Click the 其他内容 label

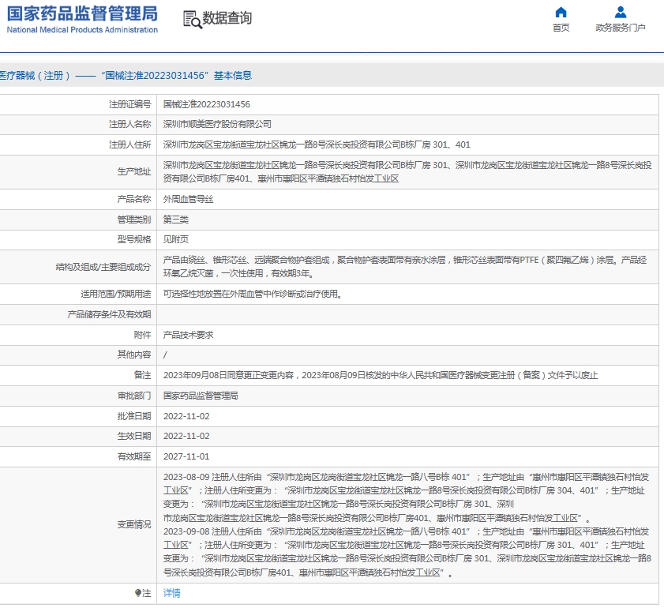[x=133, y=355]
